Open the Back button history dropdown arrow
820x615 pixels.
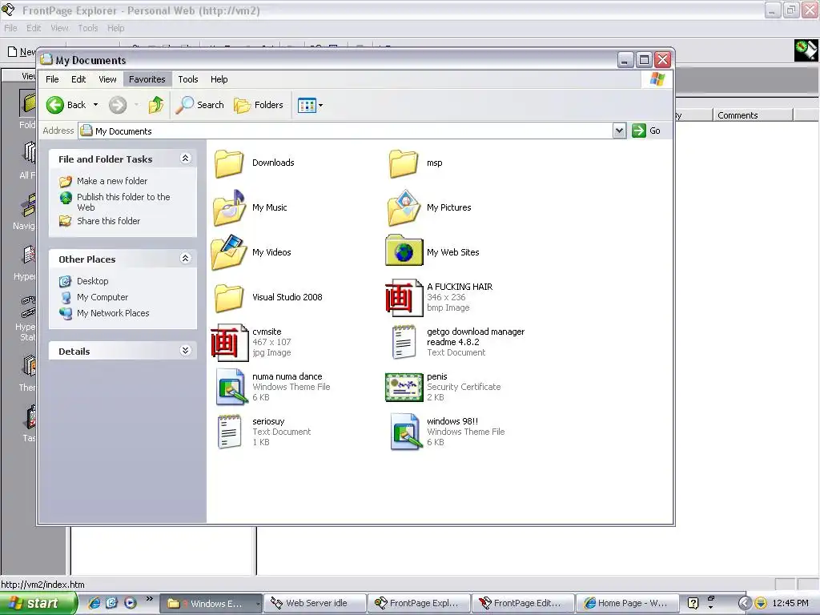[96, 105]
